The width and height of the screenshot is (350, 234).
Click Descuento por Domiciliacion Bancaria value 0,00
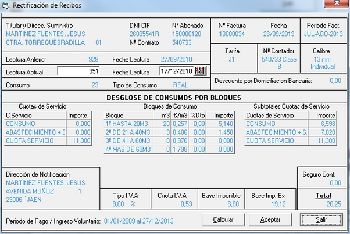(x=335, y=81)
